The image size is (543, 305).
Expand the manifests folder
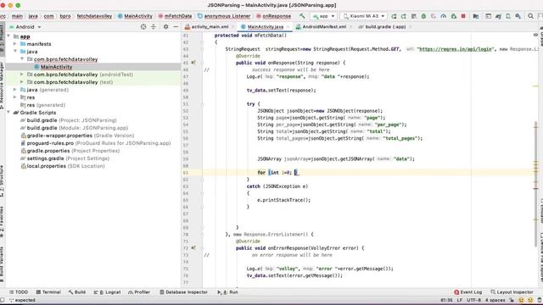point(15,44)
